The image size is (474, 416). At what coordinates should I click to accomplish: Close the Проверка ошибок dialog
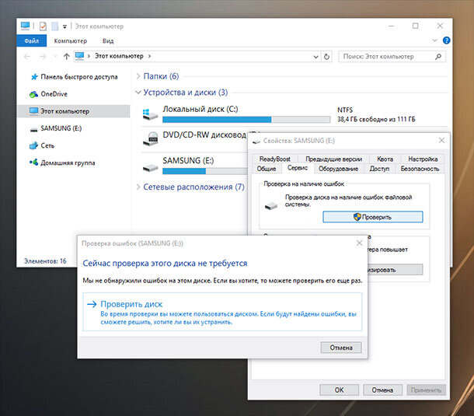click(359, 243)
